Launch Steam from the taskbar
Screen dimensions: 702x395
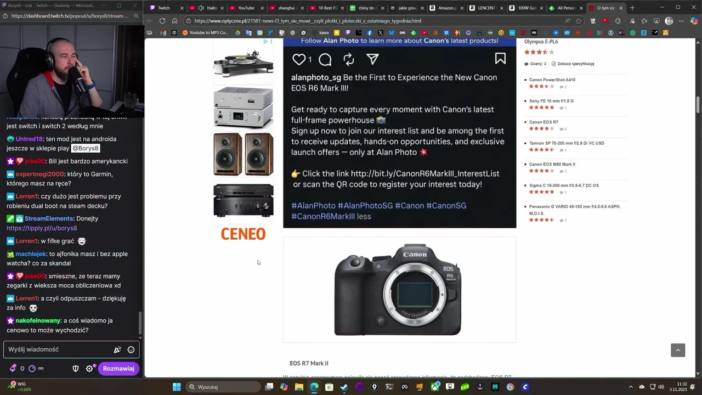344,387
